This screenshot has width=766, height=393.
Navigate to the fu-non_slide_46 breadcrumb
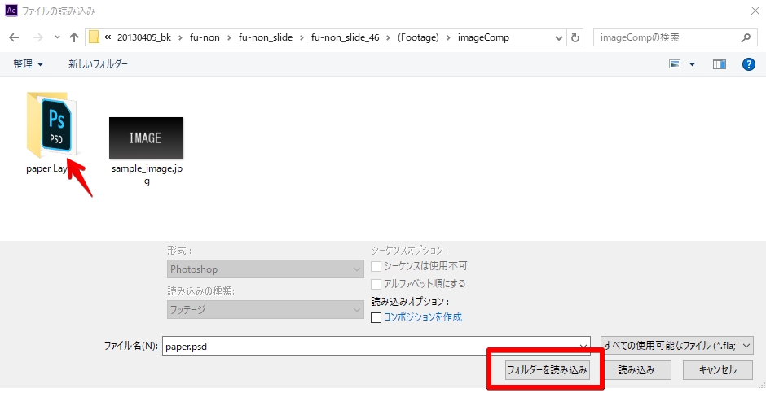[x=345, y=37]
